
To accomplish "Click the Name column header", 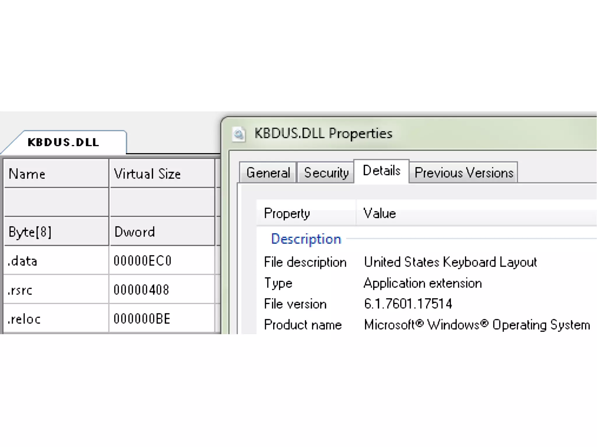I will (x=27, y=174).
